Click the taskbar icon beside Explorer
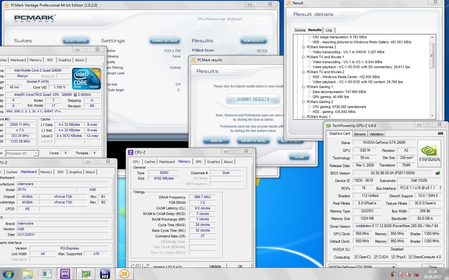This screenshot has width=449, height=280. [x=47, y=274]
